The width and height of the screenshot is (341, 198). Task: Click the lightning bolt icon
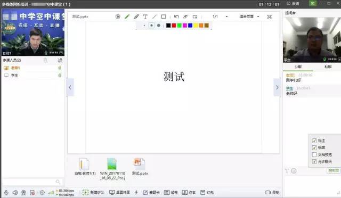(x=136, y=193)
